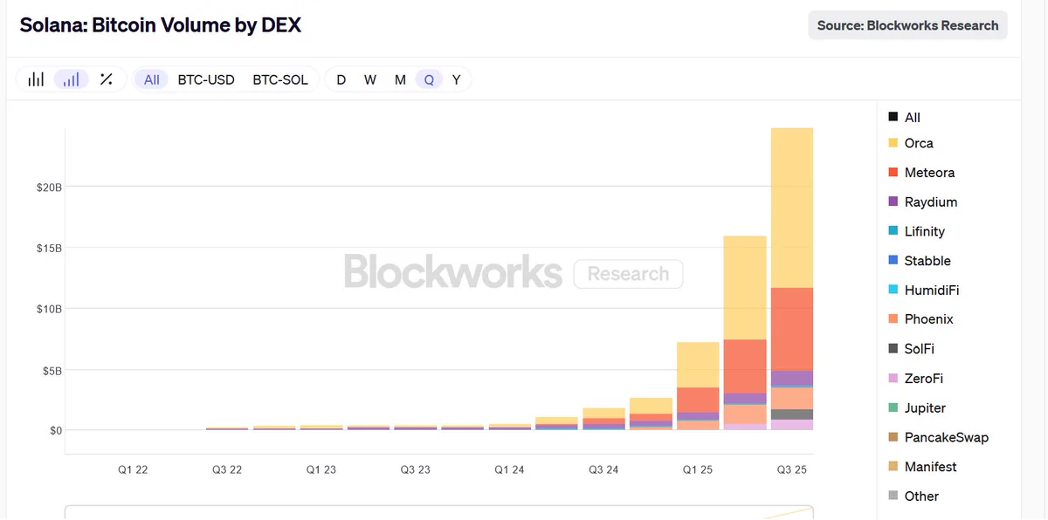
Task: Set interval to daily D
Action: (341, 79)
